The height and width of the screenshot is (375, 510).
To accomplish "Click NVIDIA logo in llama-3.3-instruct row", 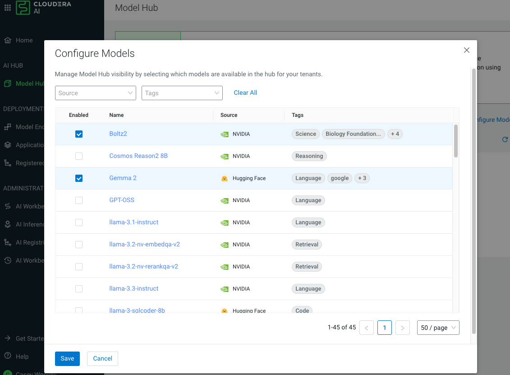I will click(x=225, y=289).
